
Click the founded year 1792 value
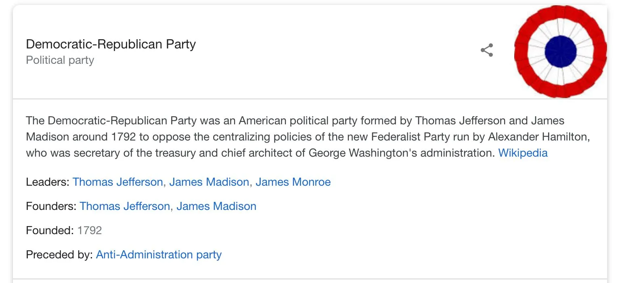pos(90,231)
